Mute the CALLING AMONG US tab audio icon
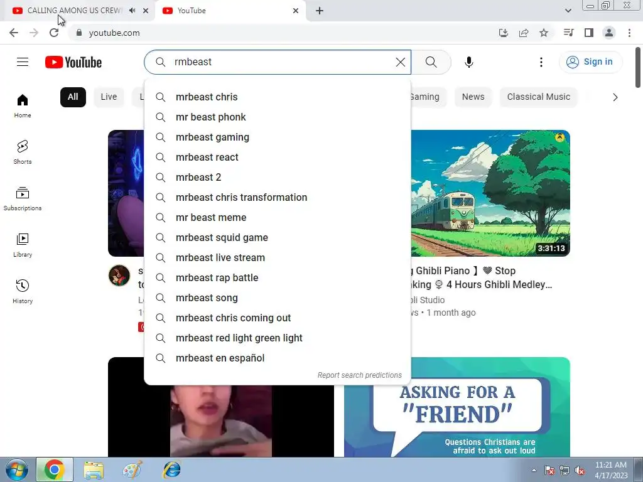643x482 pixels. click(x=132, y=11)
